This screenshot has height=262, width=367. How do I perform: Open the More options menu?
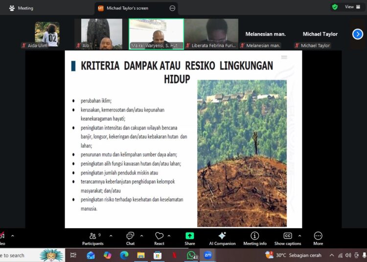click(318, 239)
